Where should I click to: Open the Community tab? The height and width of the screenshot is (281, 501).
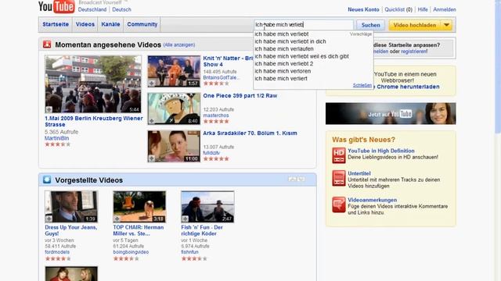[x=142, y=24]
